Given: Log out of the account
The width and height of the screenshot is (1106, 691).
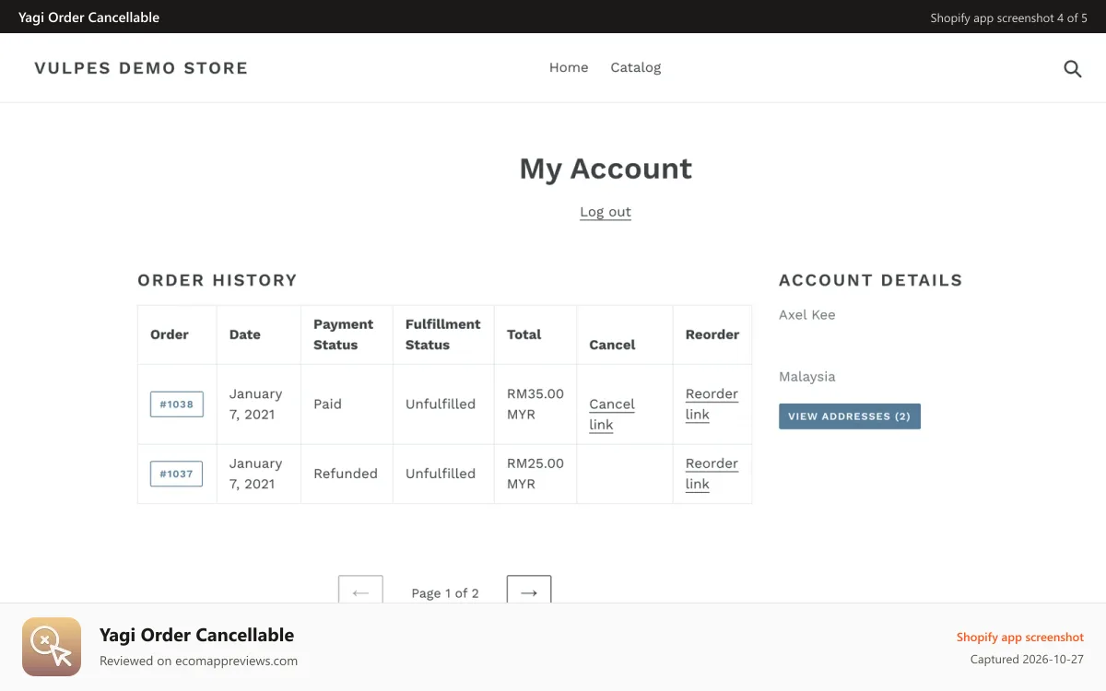Looking at the screenshot, I should [606, 212].
